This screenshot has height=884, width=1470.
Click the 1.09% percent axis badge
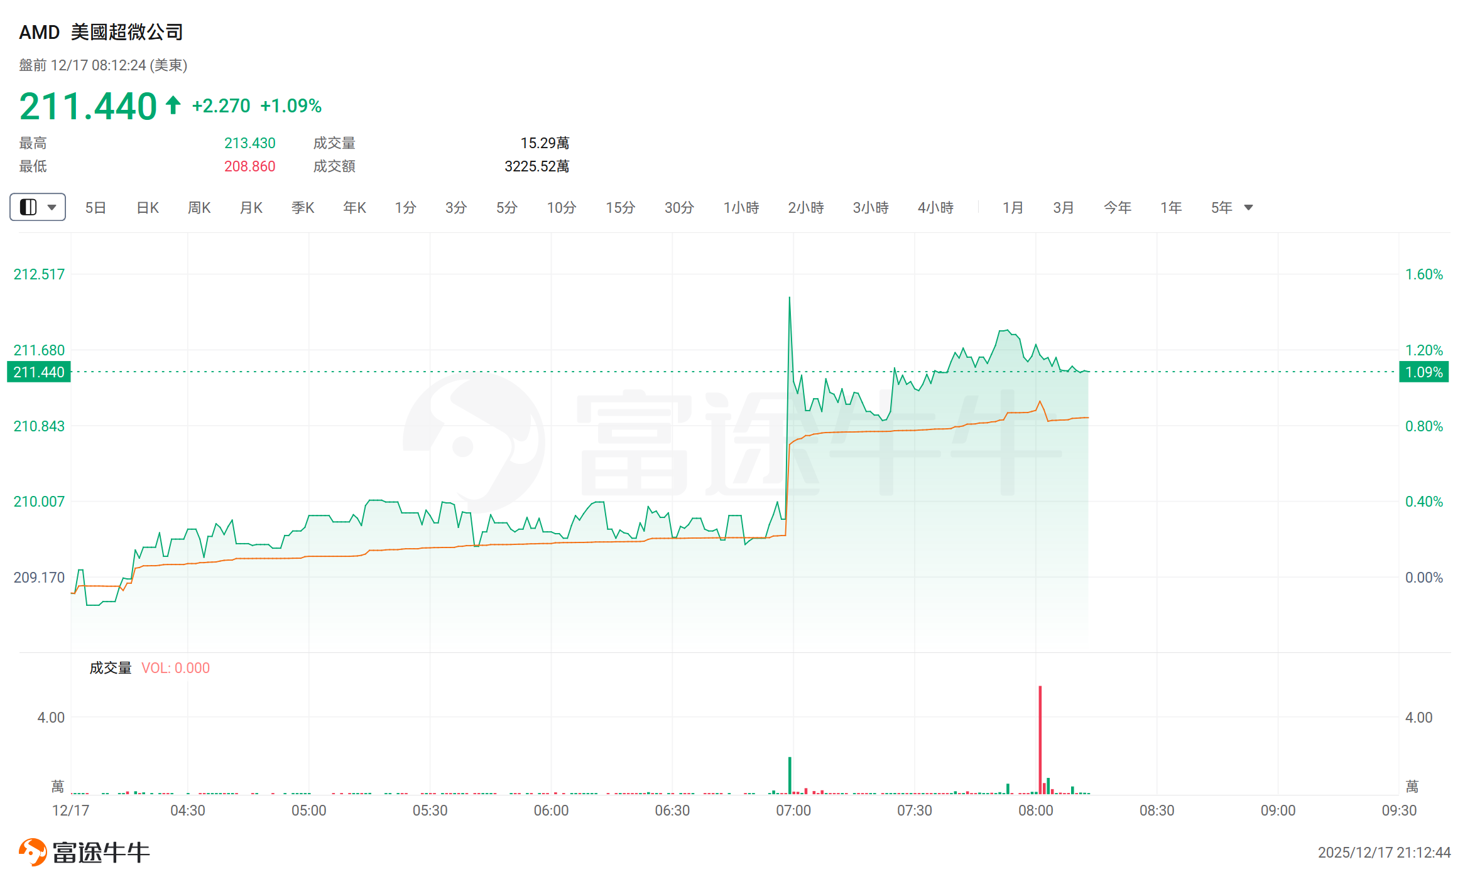[1424, 372]
